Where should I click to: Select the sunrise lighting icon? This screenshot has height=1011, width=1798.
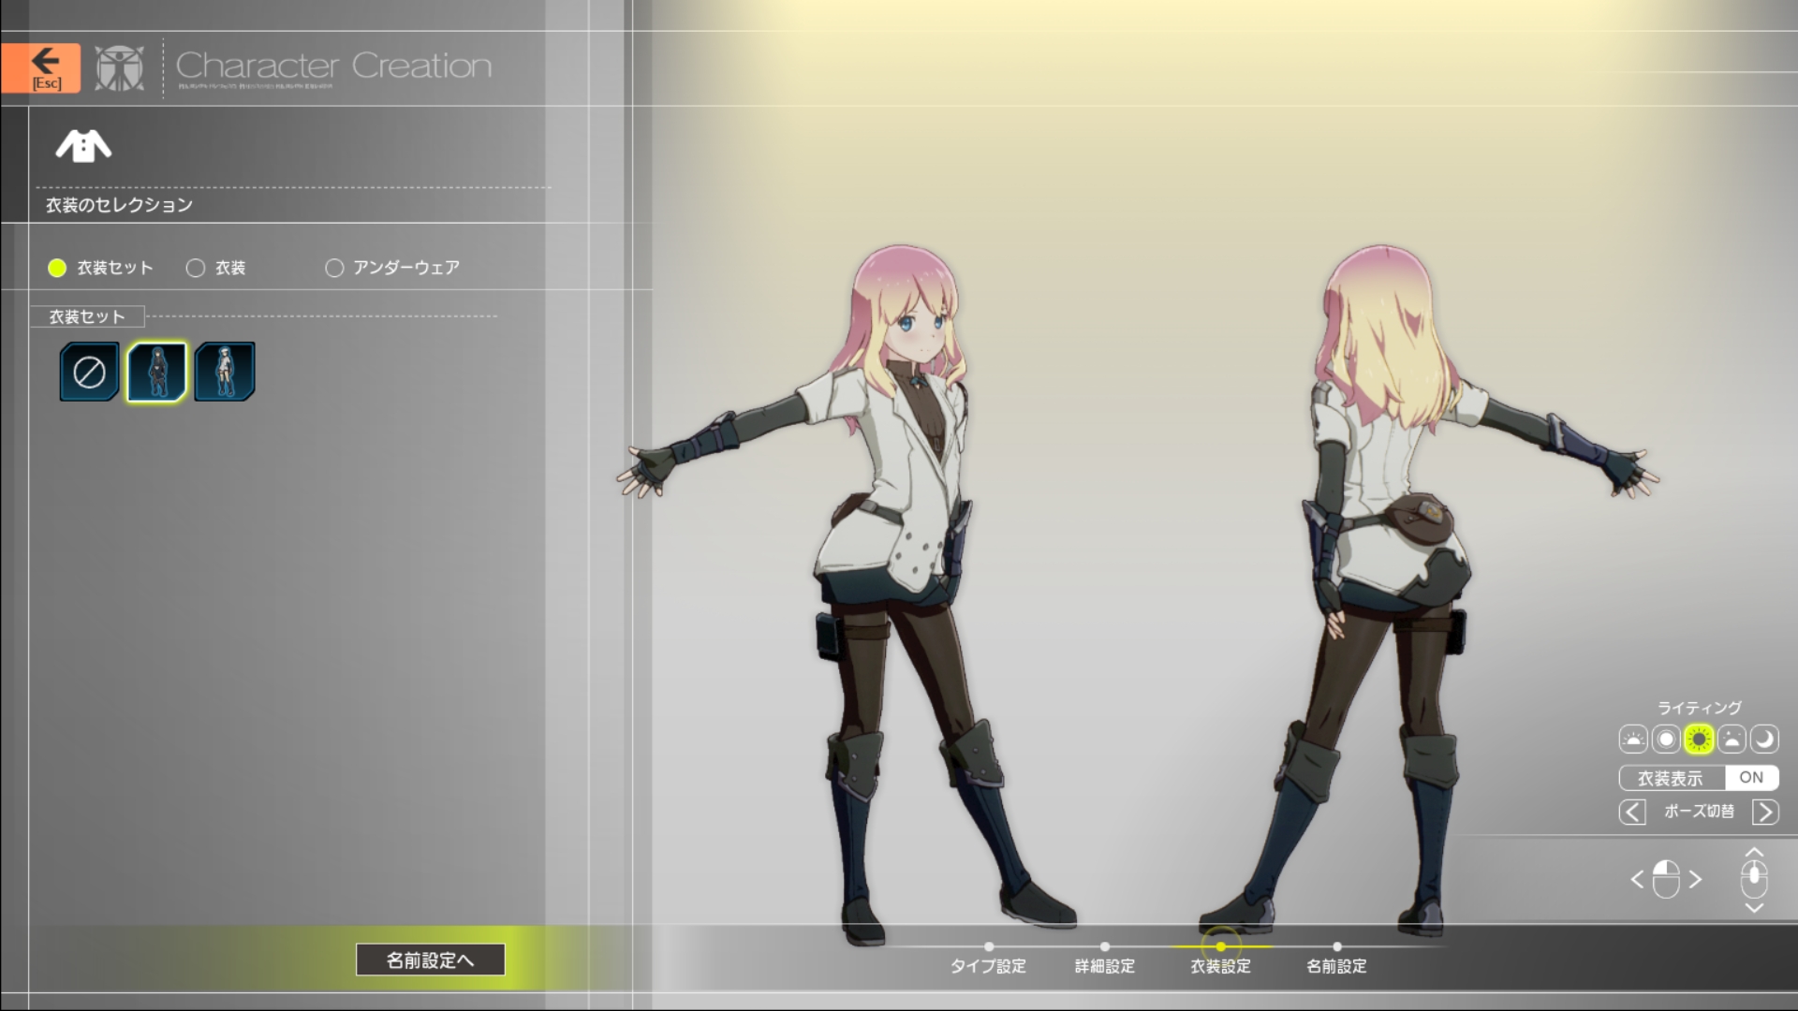(1633, 740)
